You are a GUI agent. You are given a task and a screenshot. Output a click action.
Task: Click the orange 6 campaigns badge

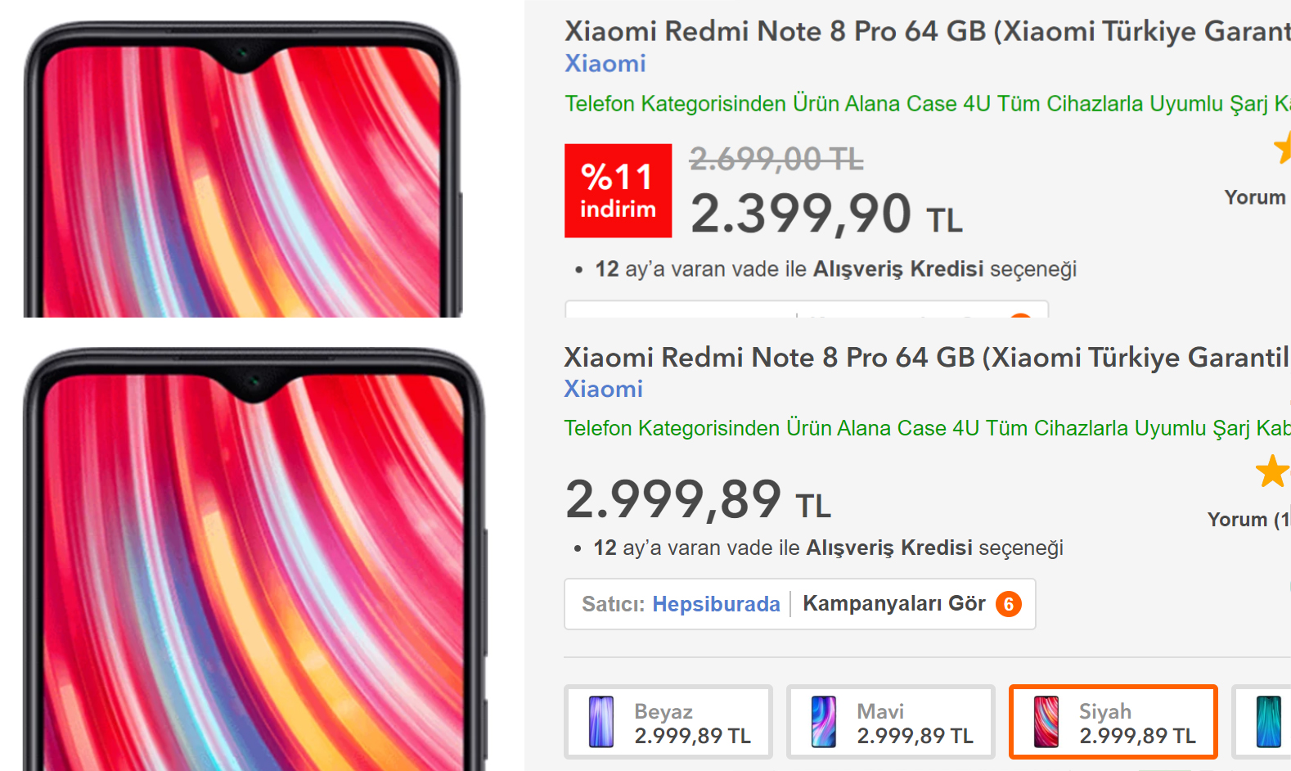[x=1009, y=604]
